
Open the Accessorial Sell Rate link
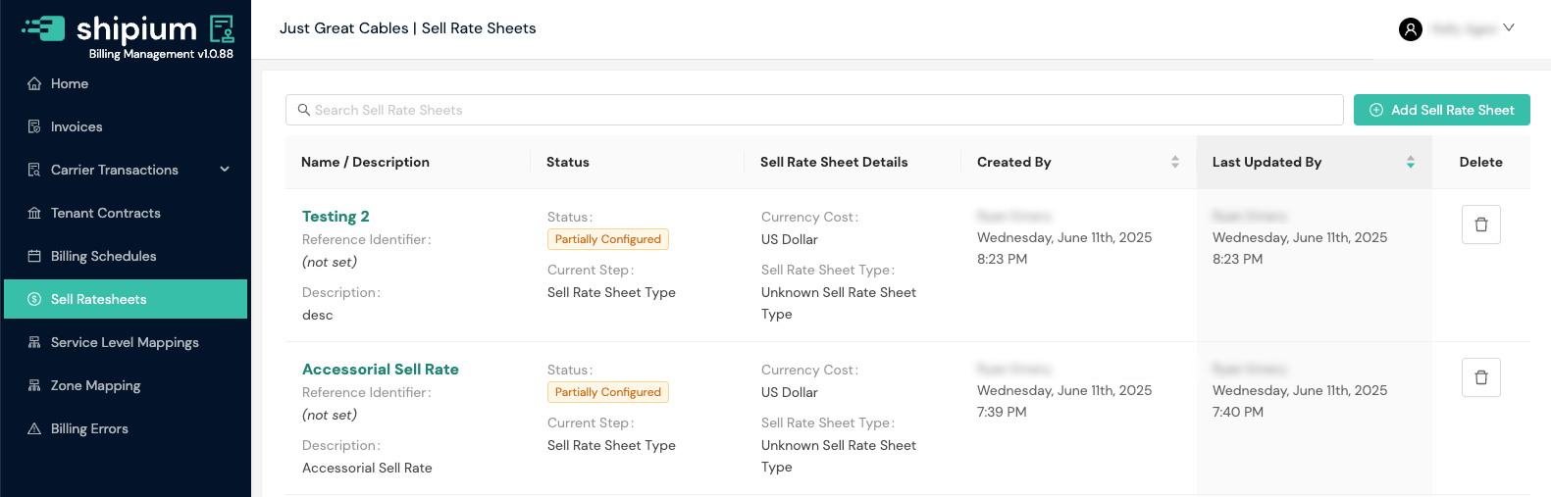click(x=380, y=370)
